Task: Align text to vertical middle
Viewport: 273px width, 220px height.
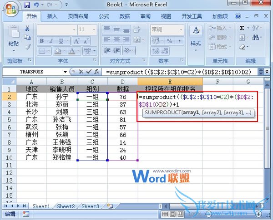Action: [116, 29]
